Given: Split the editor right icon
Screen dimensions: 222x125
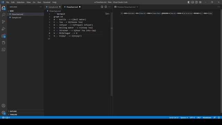Looking at the screenshot, I should (x=106, y=7).
